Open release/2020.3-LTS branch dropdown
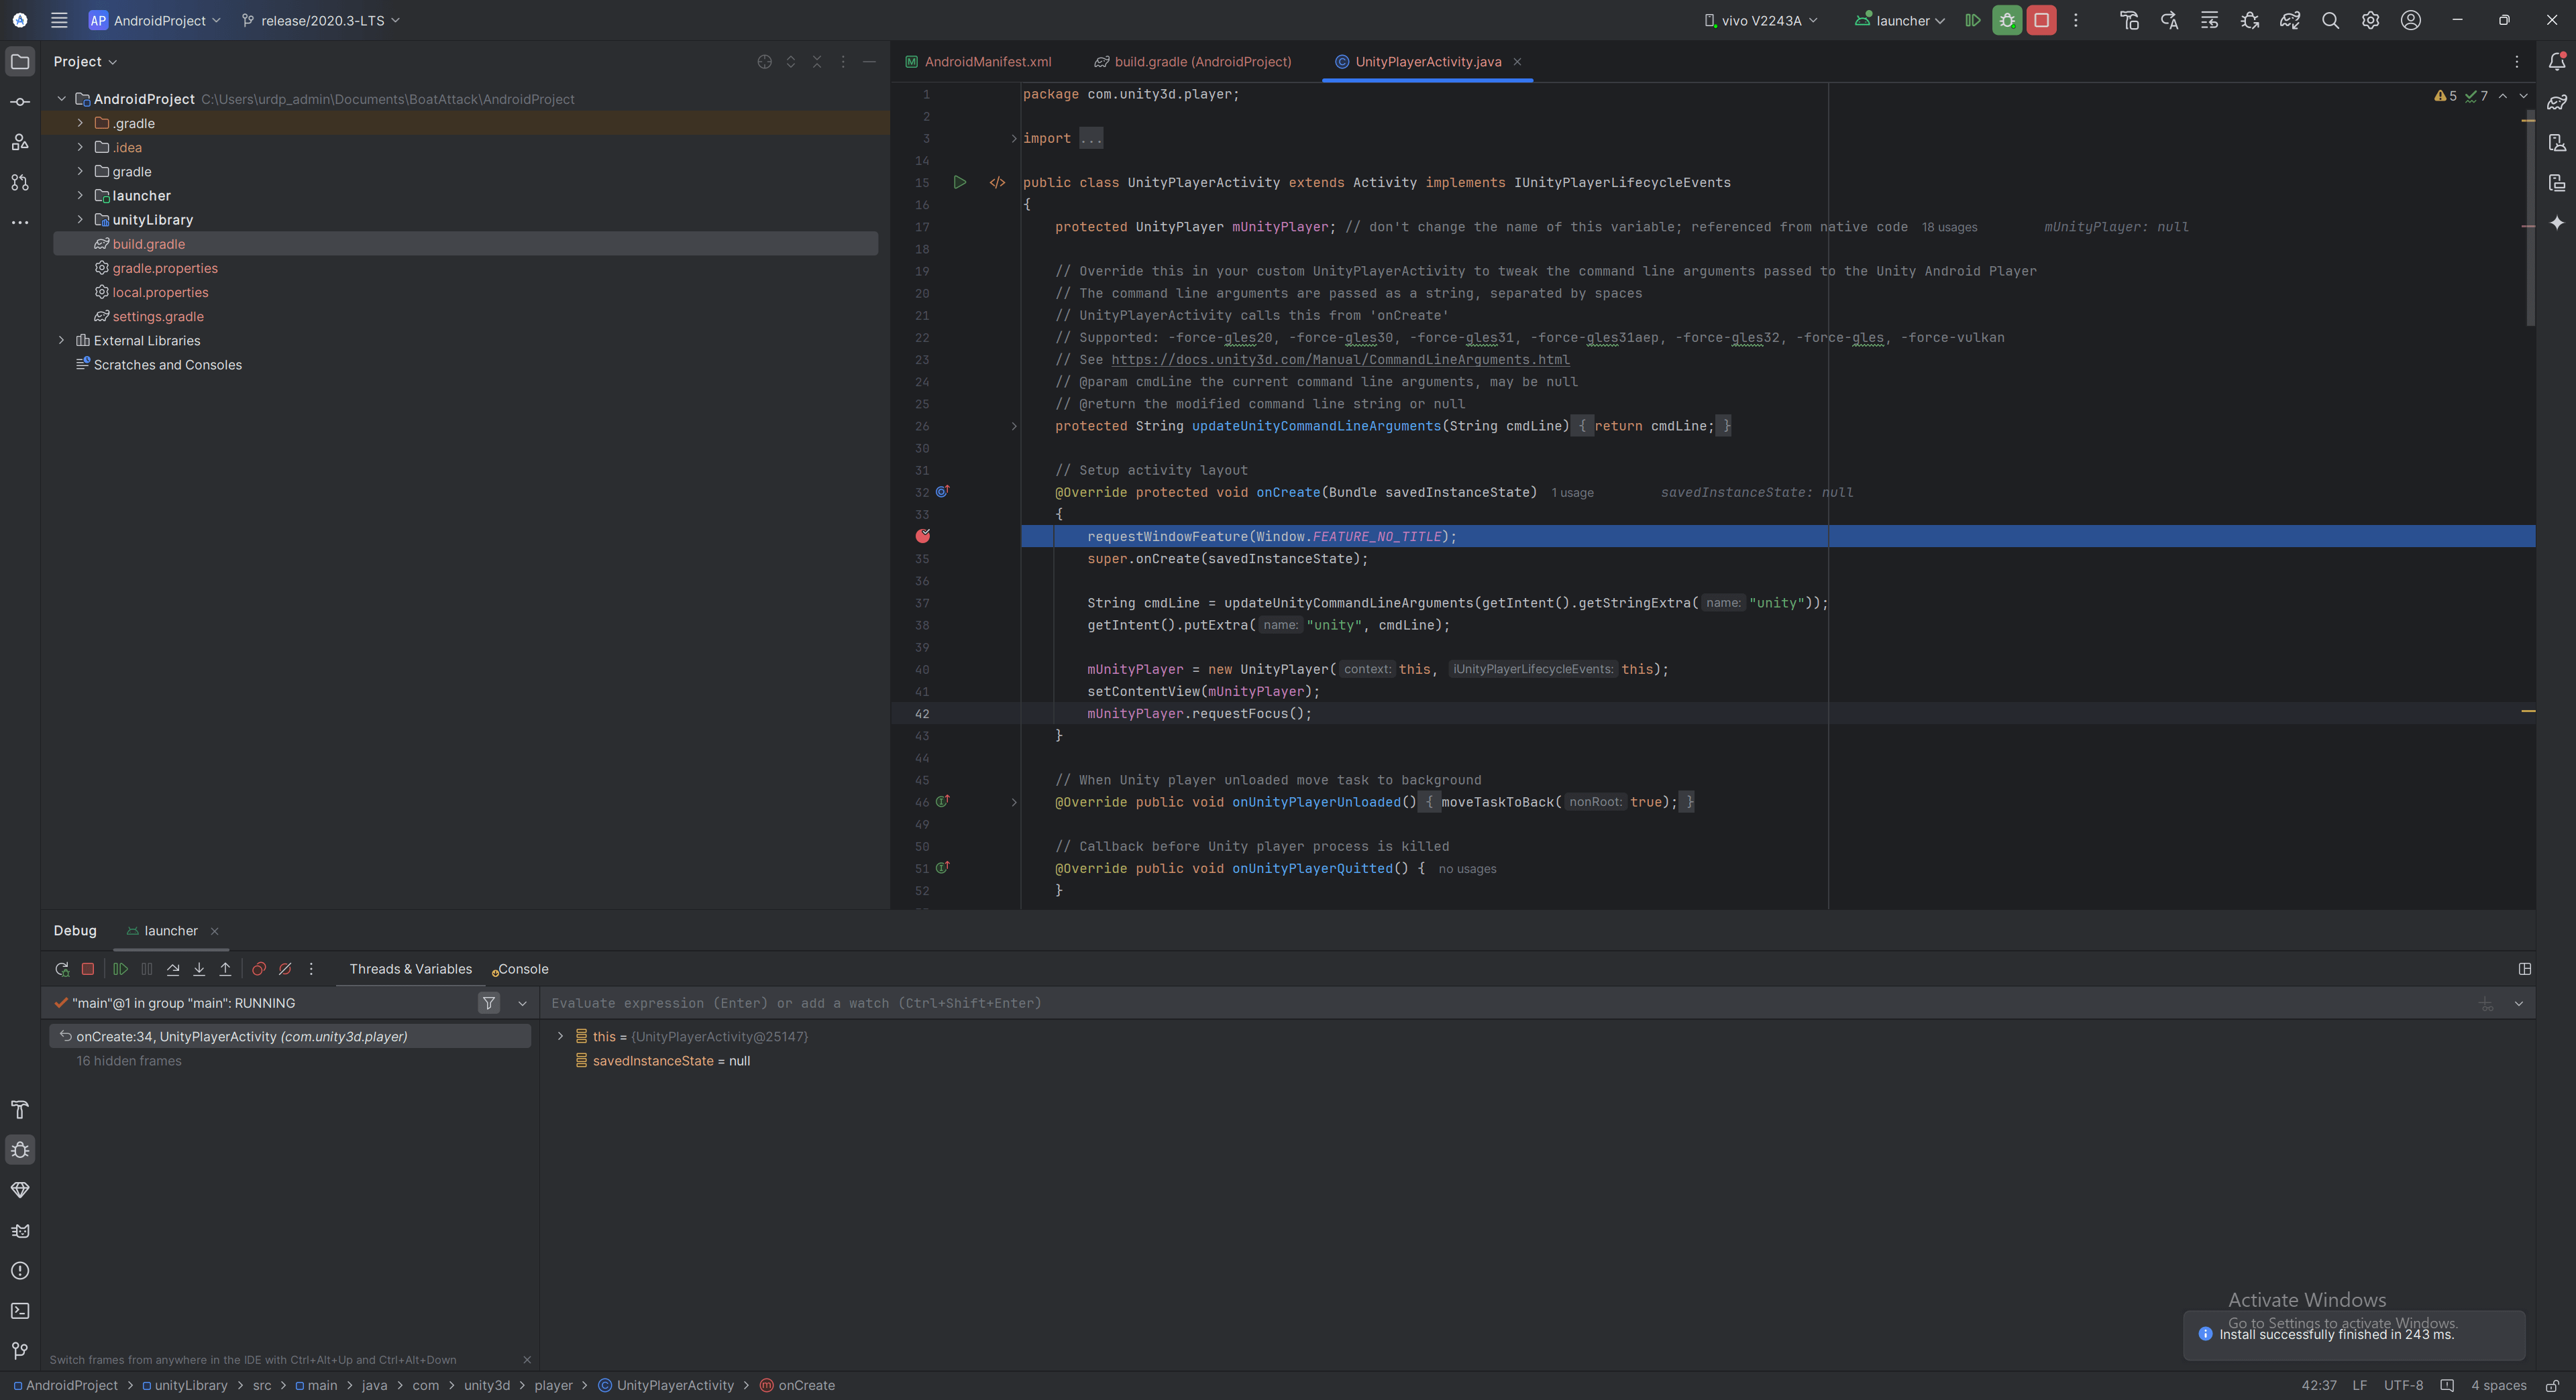The width and height of the screenshot is (2576, 1400). coord(321,20)
